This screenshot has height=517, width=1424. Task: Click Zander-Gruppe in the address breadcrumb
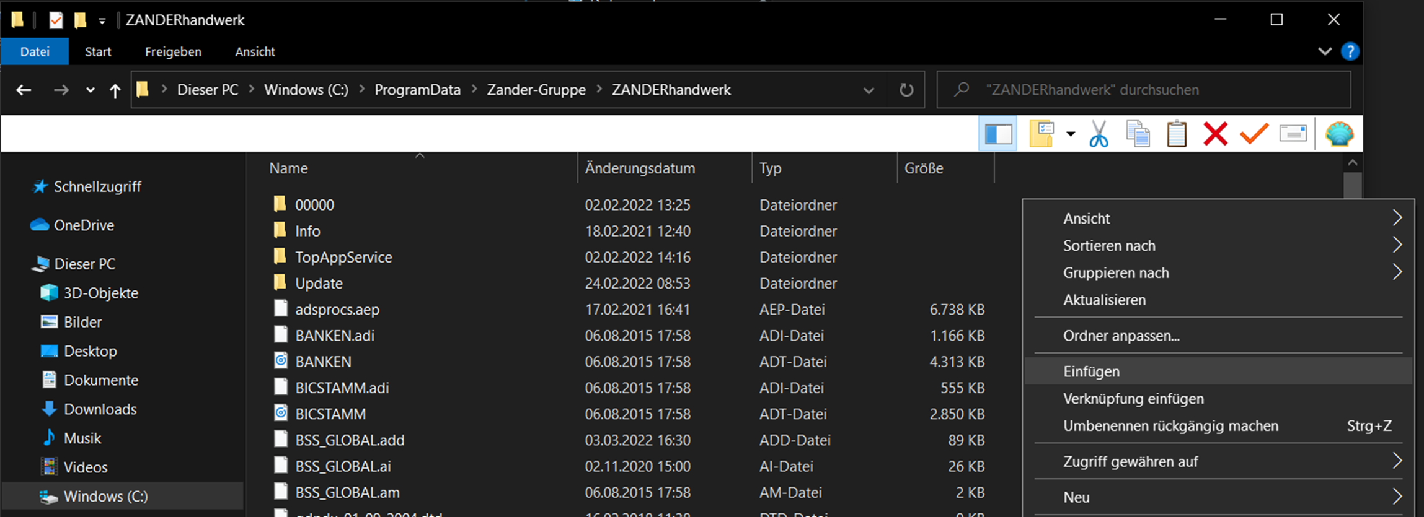(x=536, y=90)
